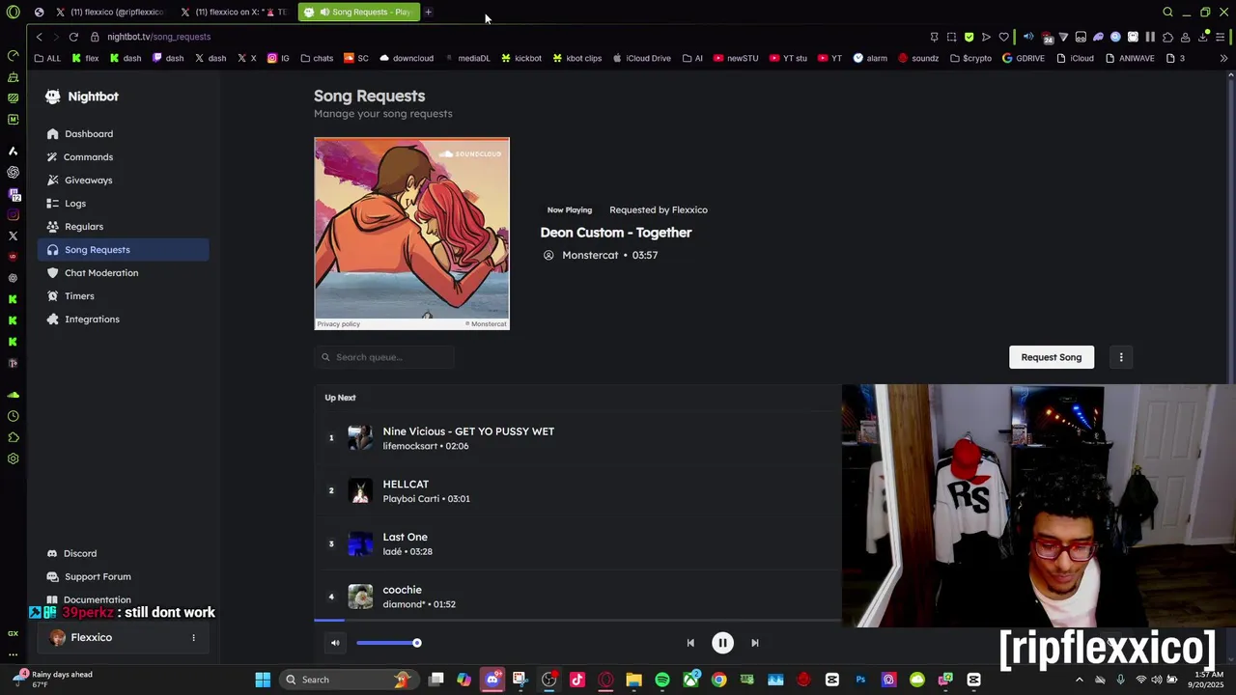Open the Giveaways section
1236x695 pixels.
[123, 181]
